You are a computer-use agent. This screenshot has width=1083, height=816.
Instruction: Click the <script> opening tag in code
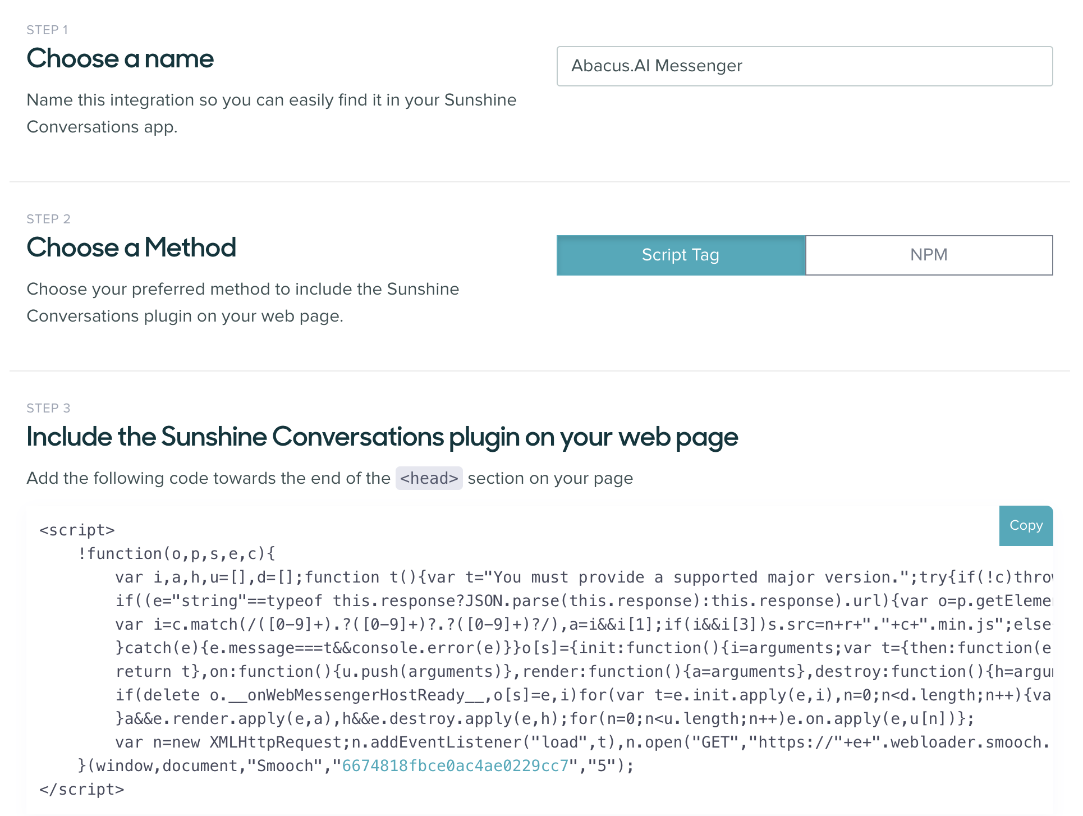click(x=77, y=529)
